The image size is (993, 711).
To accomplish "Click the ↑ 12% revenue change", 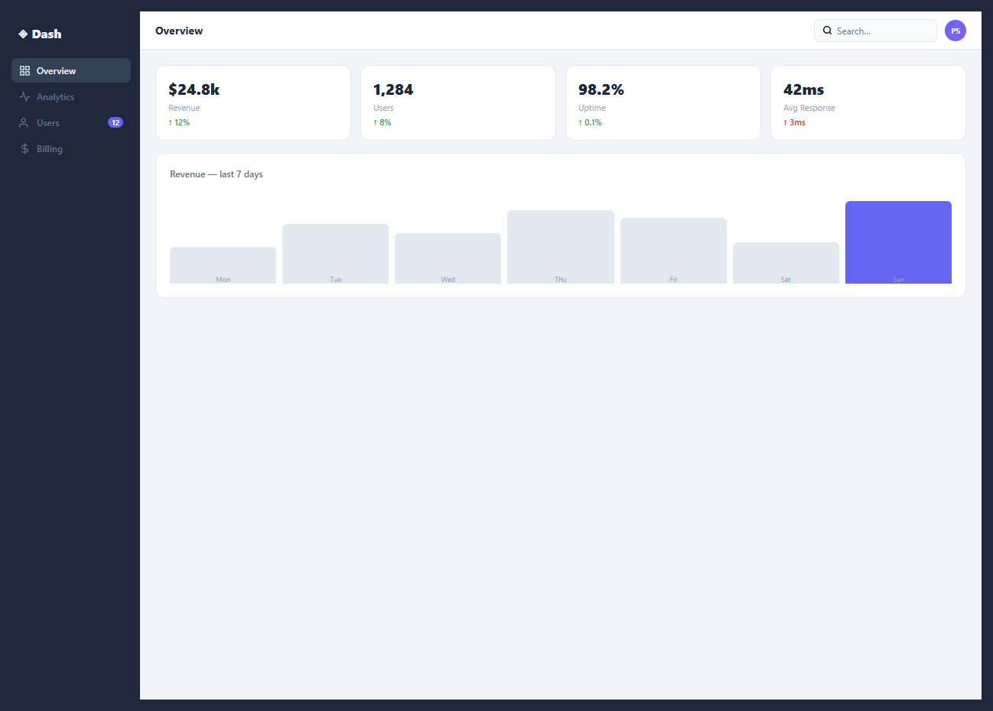I will (x=179, y=122).
